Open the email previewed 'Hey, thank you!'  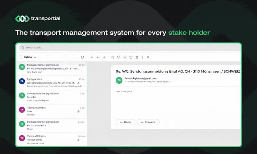click(x=52, y=68)
